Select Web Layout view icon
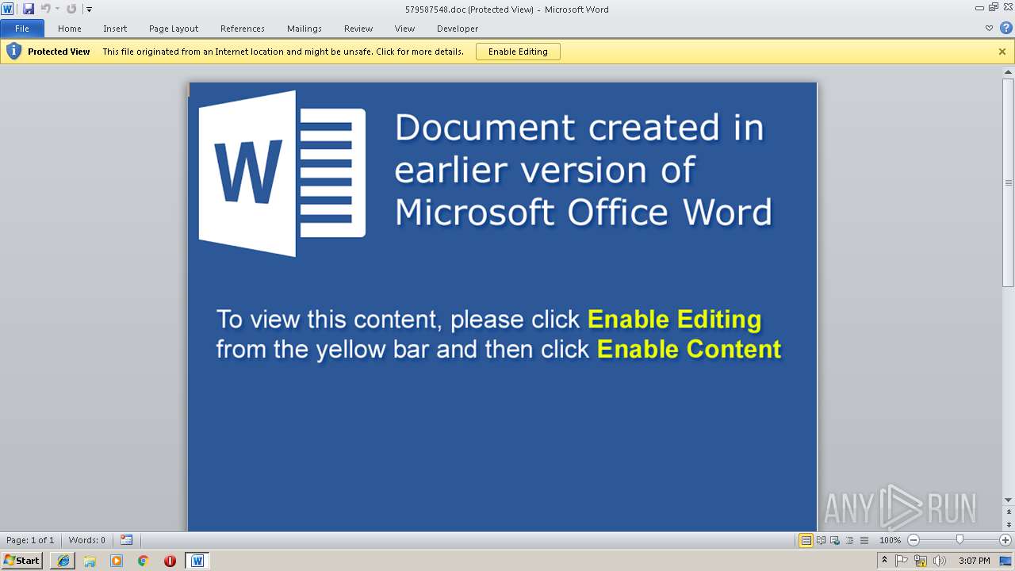 (x=835, y=540)
